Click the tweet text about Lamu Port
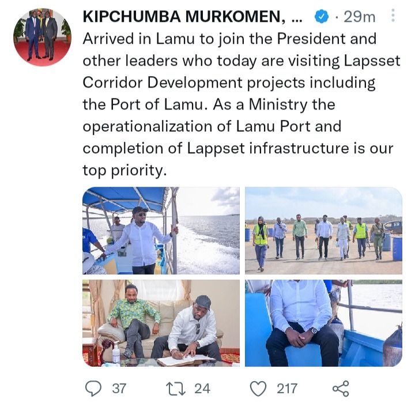Image resolution: width=415 pixels, height=407 pixels. click(x=242, y=104)
